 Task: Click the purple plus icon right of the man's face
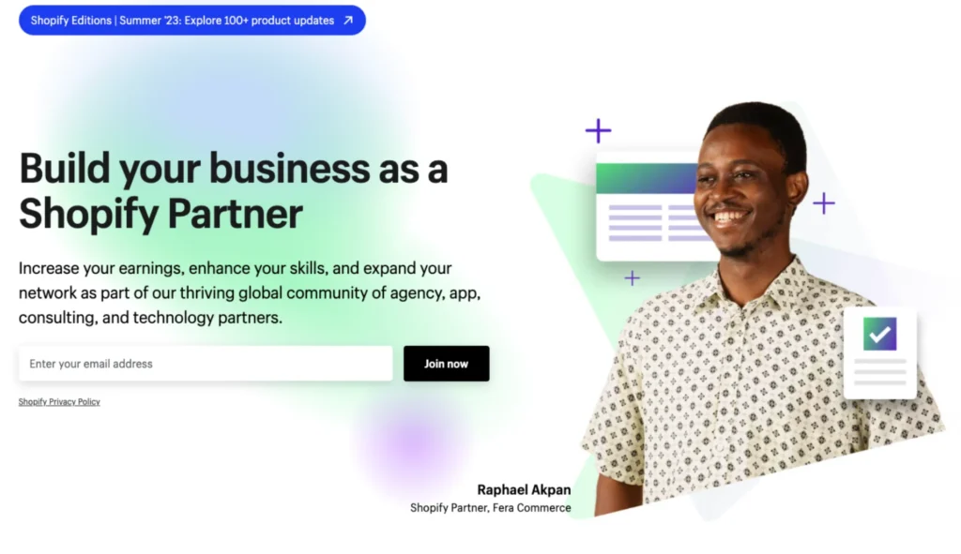[x=824, y=203]
